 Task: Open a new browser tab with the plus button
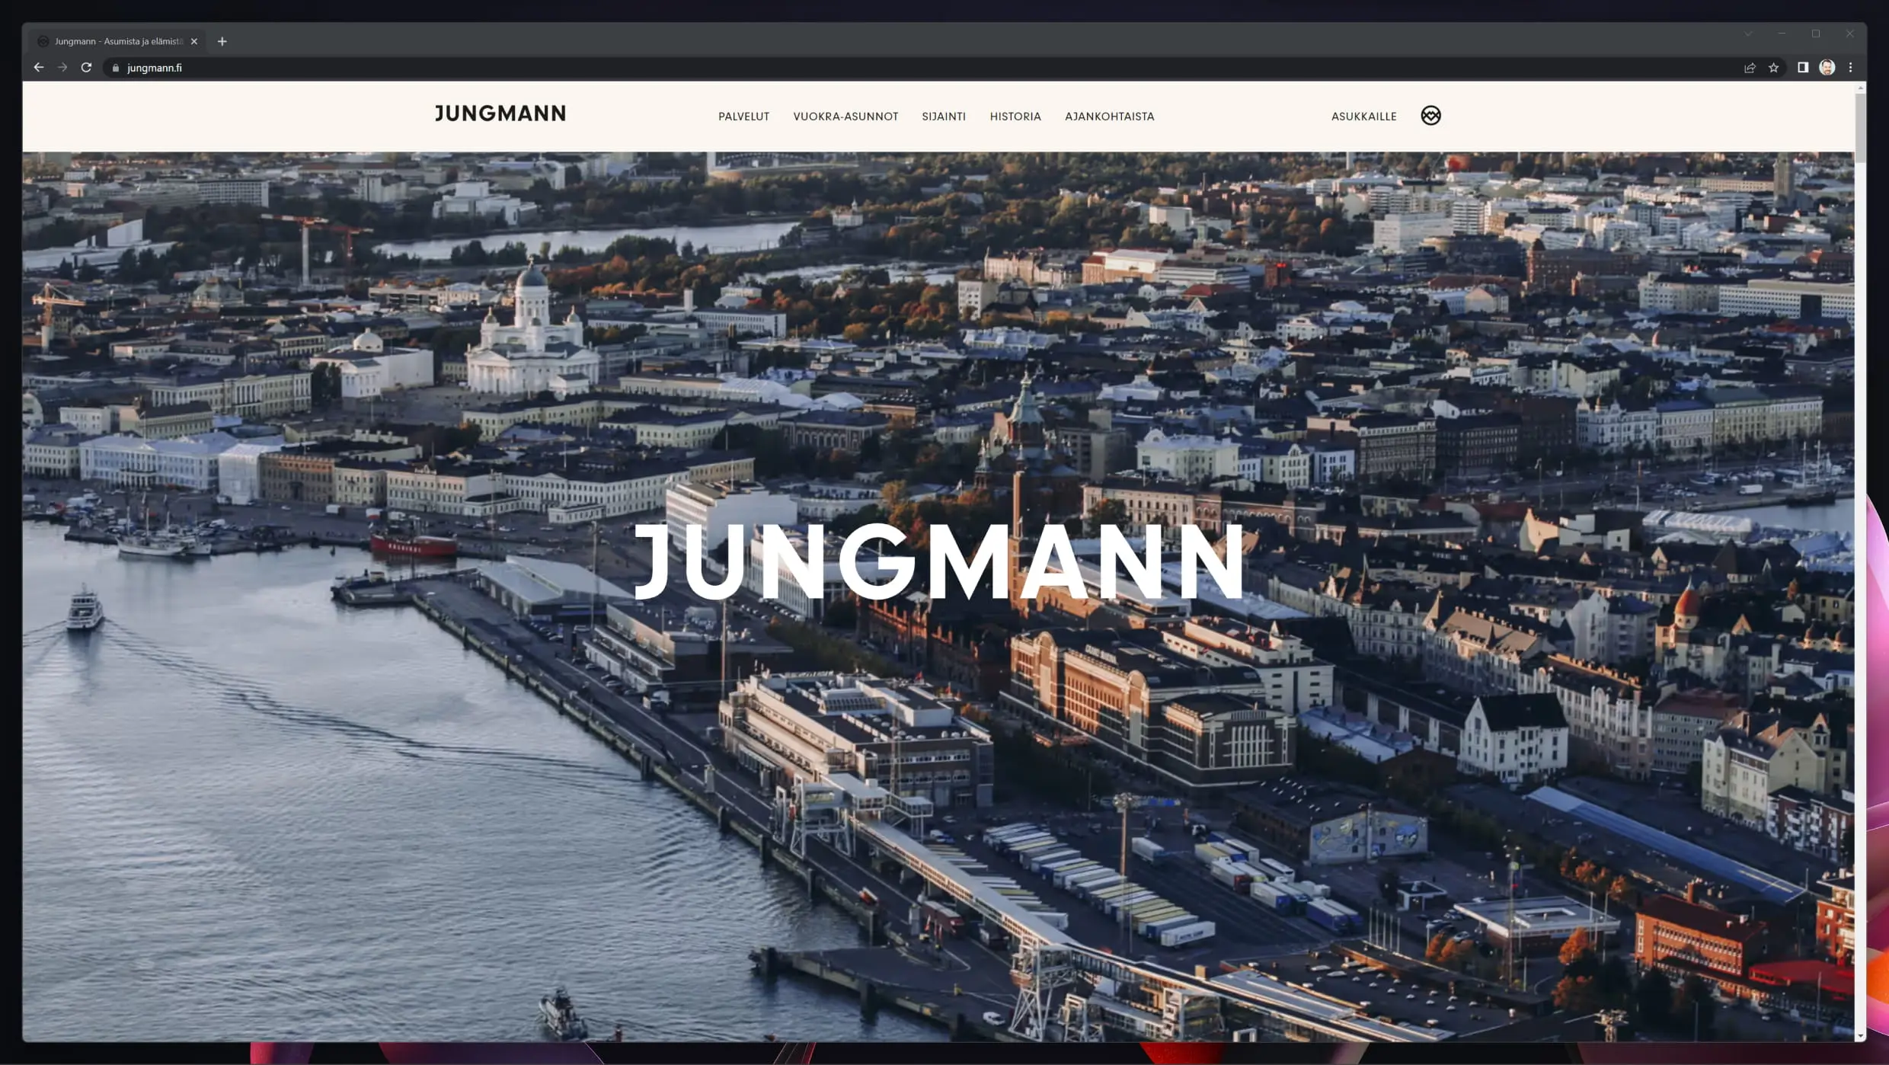click(x=222, y=41)
